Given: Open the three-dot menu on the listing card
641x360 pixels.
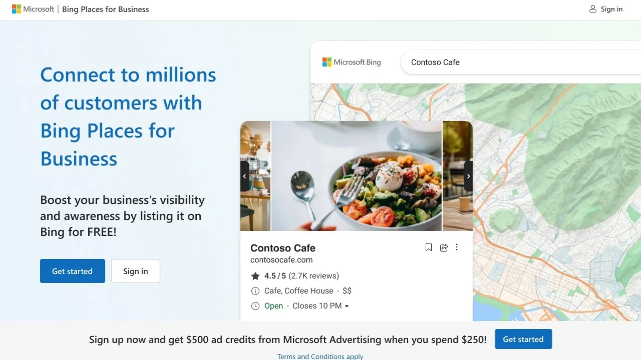Looking at the screenshot, I should point(457,247).
